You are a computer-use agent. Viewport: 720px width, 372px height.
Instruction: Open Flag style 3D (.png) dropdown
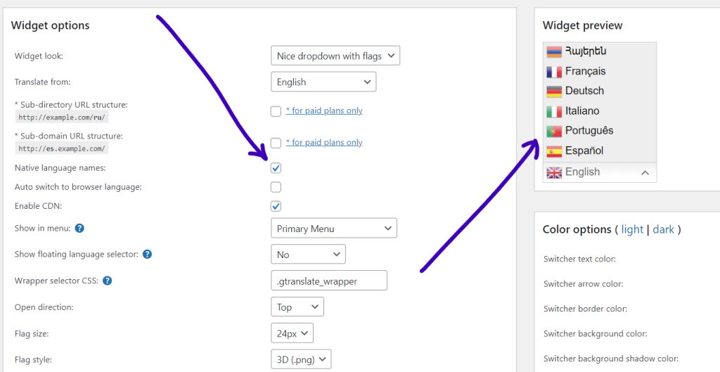pyautogui.click(x=301, y=359)
